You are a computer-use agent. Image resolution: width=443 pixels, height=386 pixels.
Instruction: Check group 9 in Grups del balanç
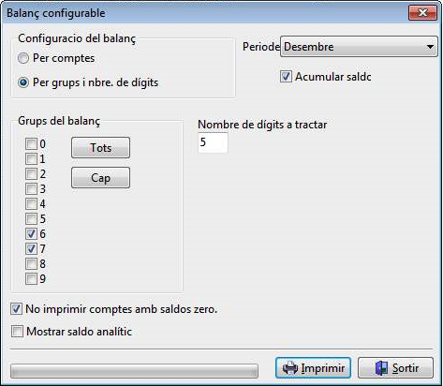(x=31, y=279)
